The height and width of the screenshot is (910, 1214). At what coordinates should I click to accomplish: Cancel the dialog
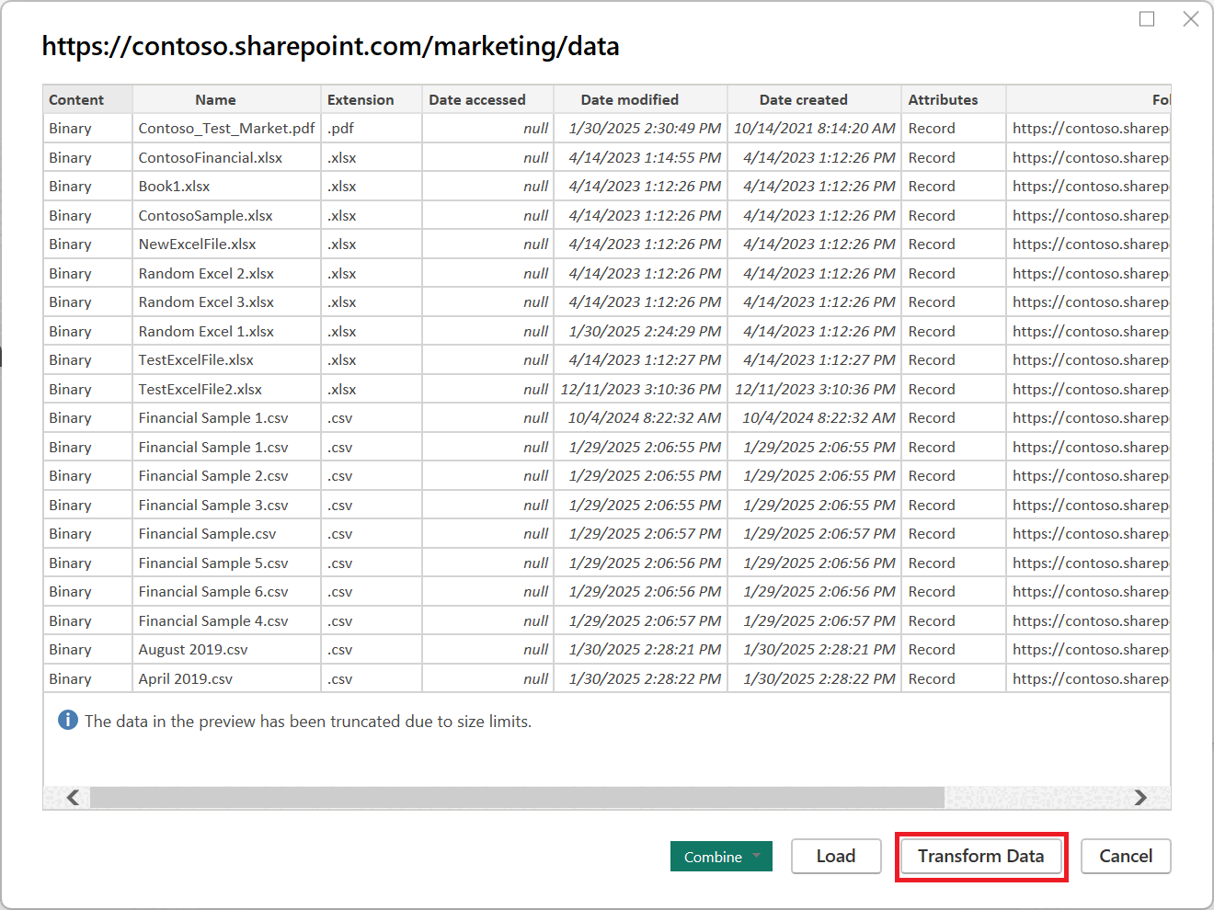(1126, 856)
